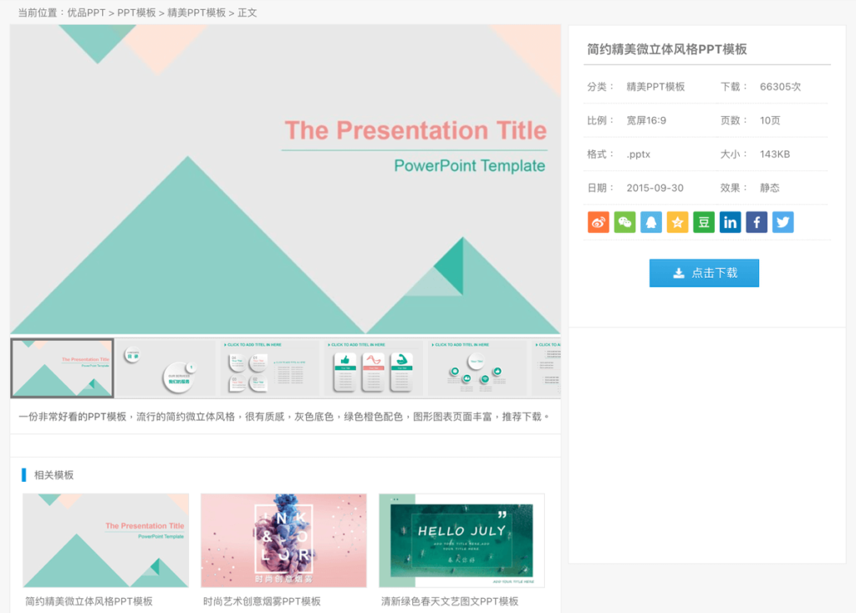Select third slide thumbnail with four rounded boxes

[270, 368]
